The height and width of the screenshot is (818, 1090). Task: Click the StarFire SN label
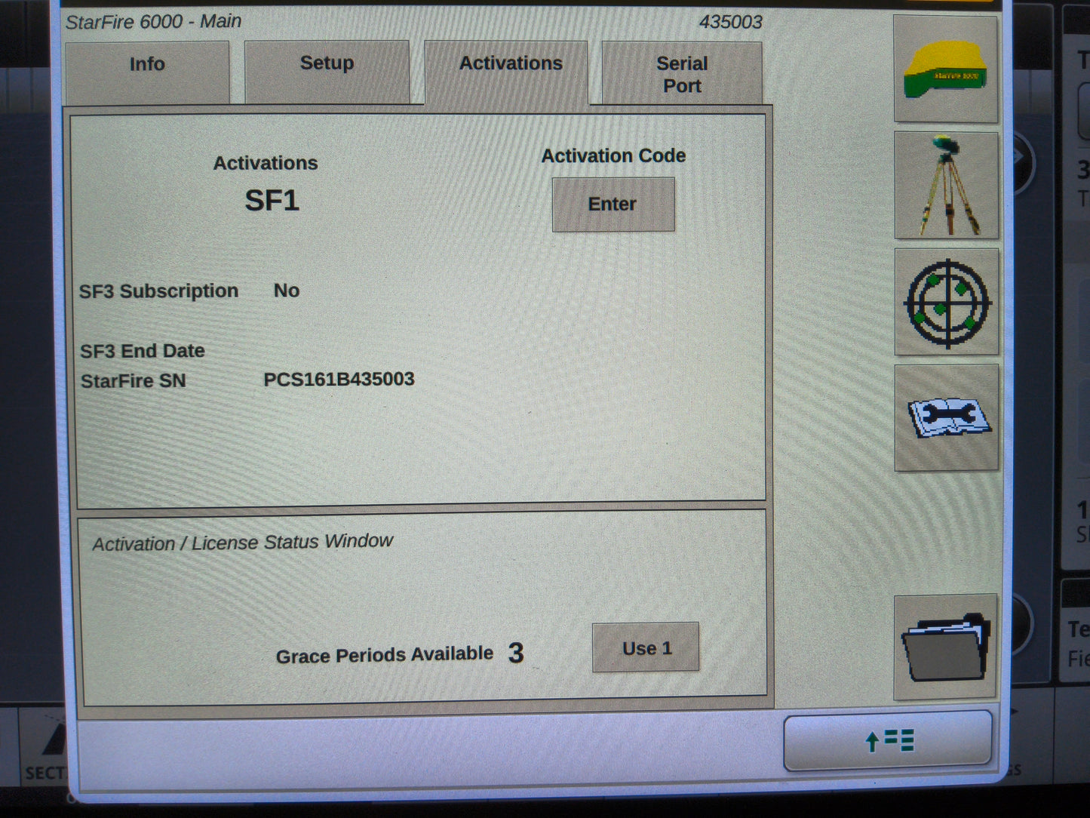click(x=134, y=381)
